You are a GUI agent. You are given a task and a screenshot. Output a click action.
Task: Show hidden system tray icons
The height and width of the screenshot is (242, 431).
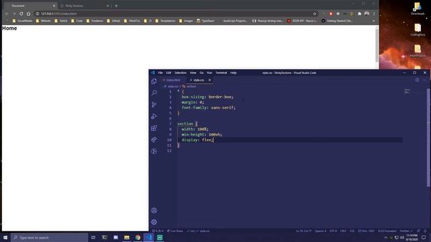(386, 237)
